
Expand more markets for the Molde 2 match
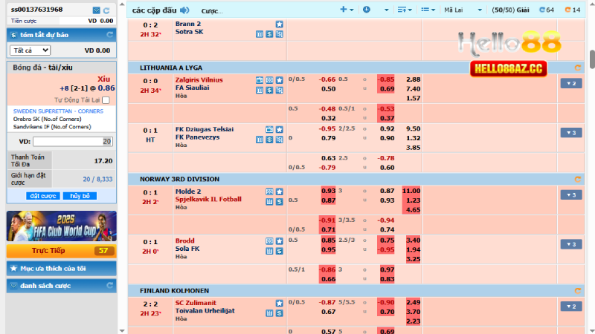570,195
